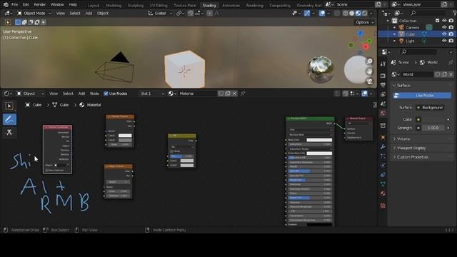Toggle the Use Nodes checkbox
Image resolution: width=457 pixels, height=257 pixels.
[x=106, y=94]
